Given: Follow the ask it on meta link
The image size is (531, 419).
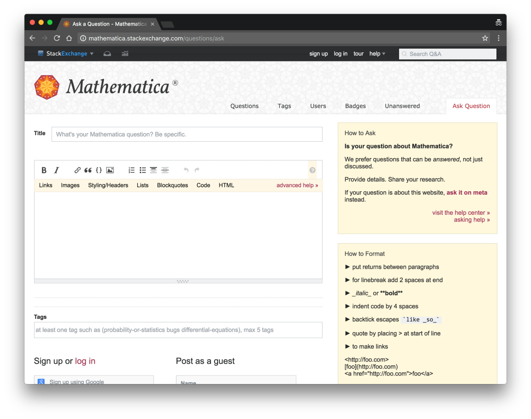Looking at the screenshot, I should pyautogui.click(x=467, y=193).
